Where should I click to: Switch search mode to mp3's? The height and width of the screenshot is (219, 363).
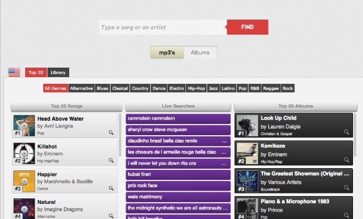click(167, 53)
